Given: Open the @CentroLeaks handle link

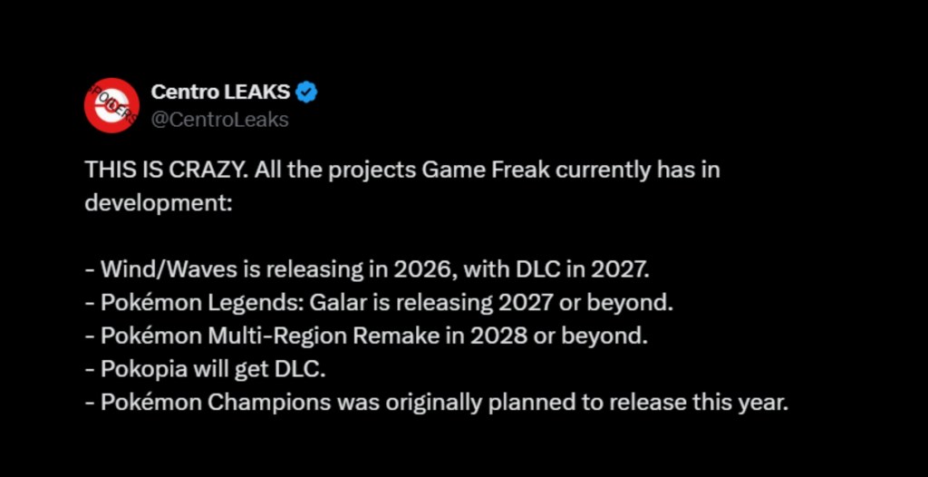Looking at the screenshot, I should click(219, 119).
